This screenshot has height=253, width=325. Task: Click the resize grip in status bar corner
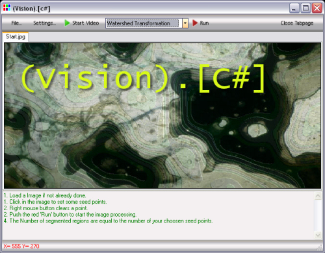pos(320,247)
